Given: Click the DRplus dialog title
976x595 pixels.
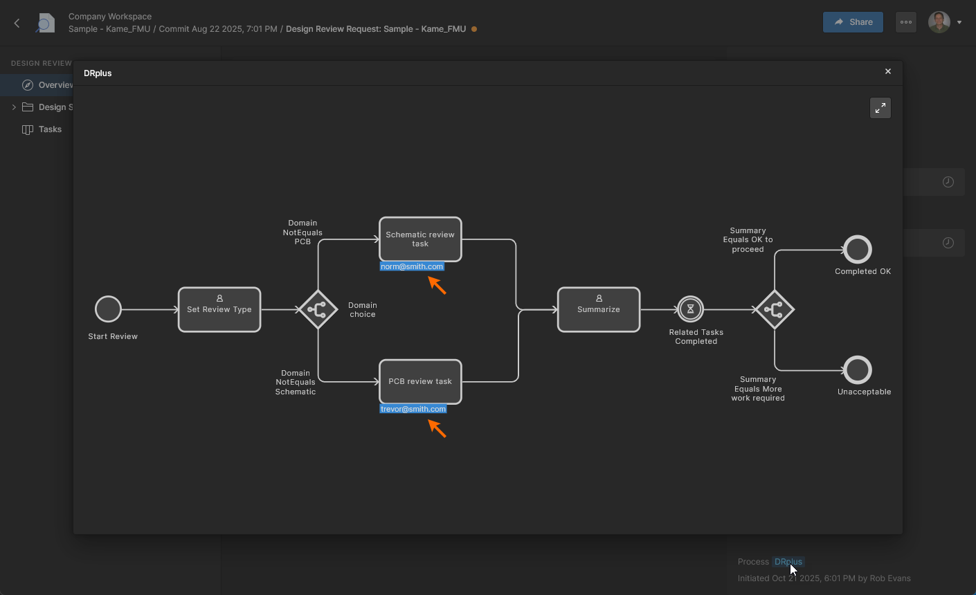Looking at the screenshot, I should point(98,73).
